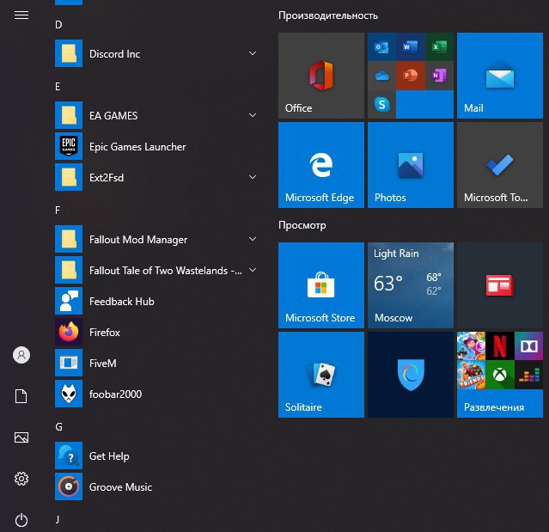The width and height of the screenshot is (549, 532).
Task: Open the red News tile
Action: click(500, 285)
